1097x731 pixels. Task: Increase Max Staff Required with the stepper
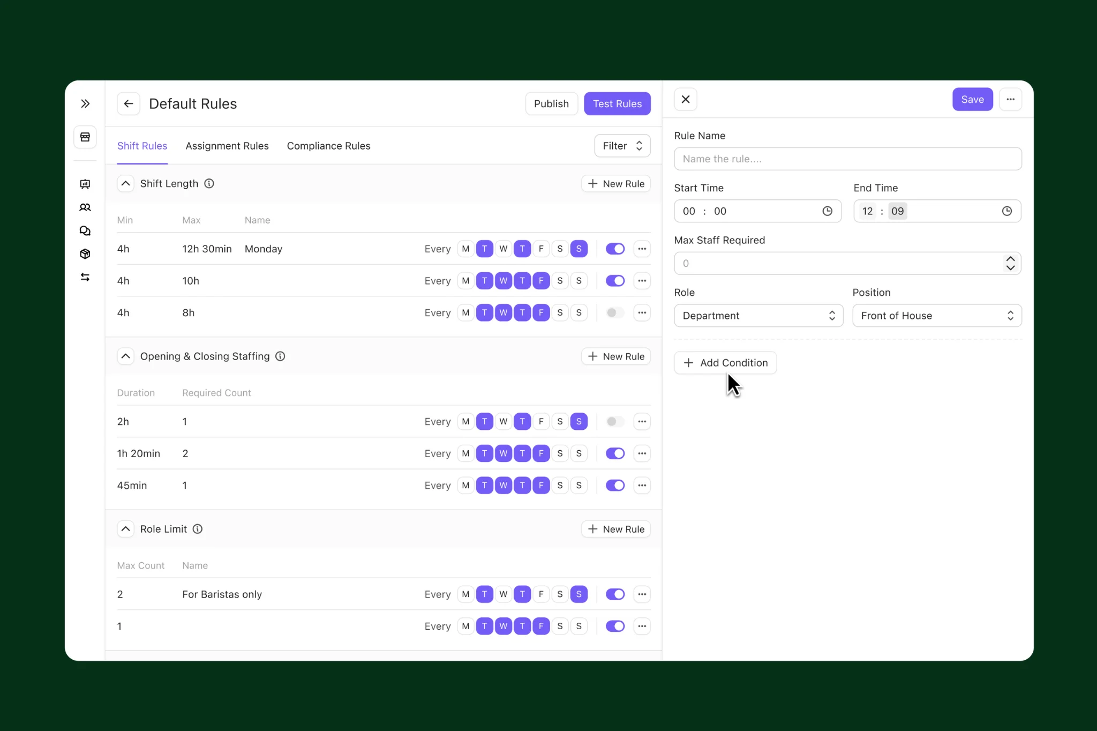click(1010, 259)
